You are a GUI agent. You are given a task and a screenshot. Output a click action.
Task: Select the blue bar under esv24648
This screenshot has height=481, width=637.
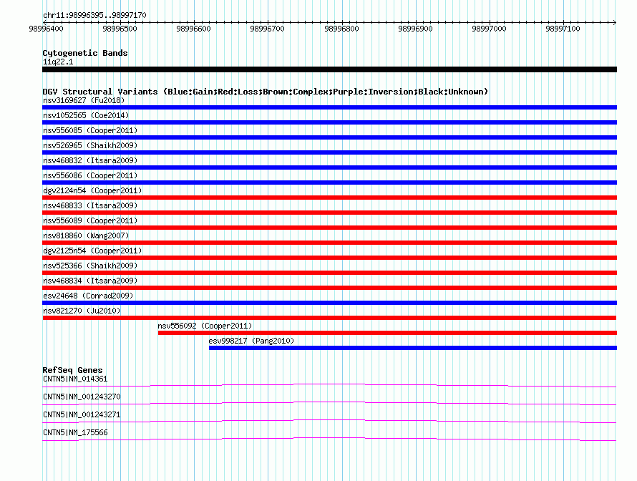click(329, 303)
